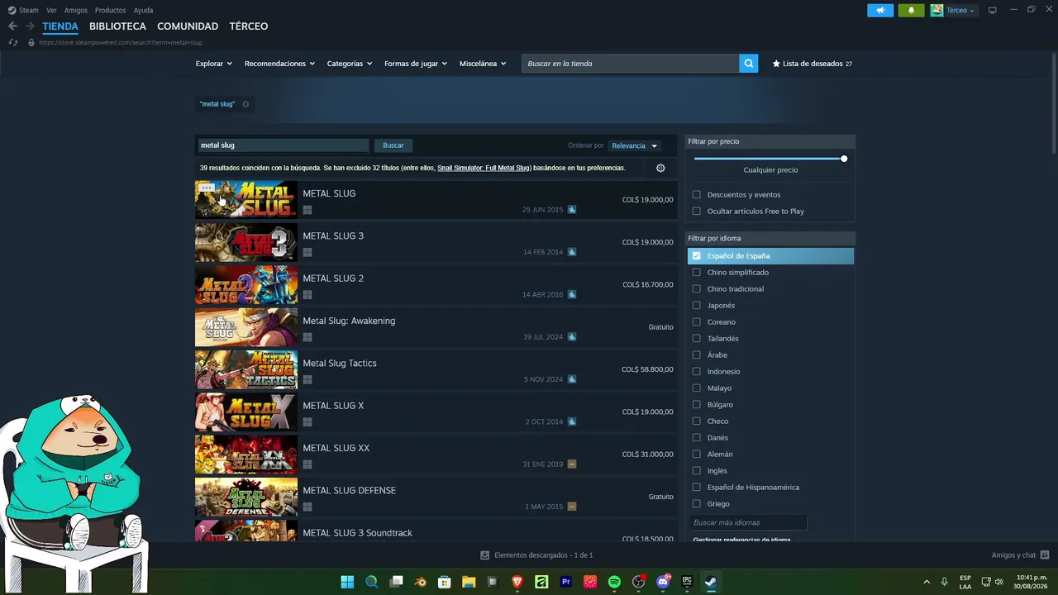Open the Formas de jugar dropdown
Image resolution: width=1058 pixels, height=595 pixels.
click(416, 64)
